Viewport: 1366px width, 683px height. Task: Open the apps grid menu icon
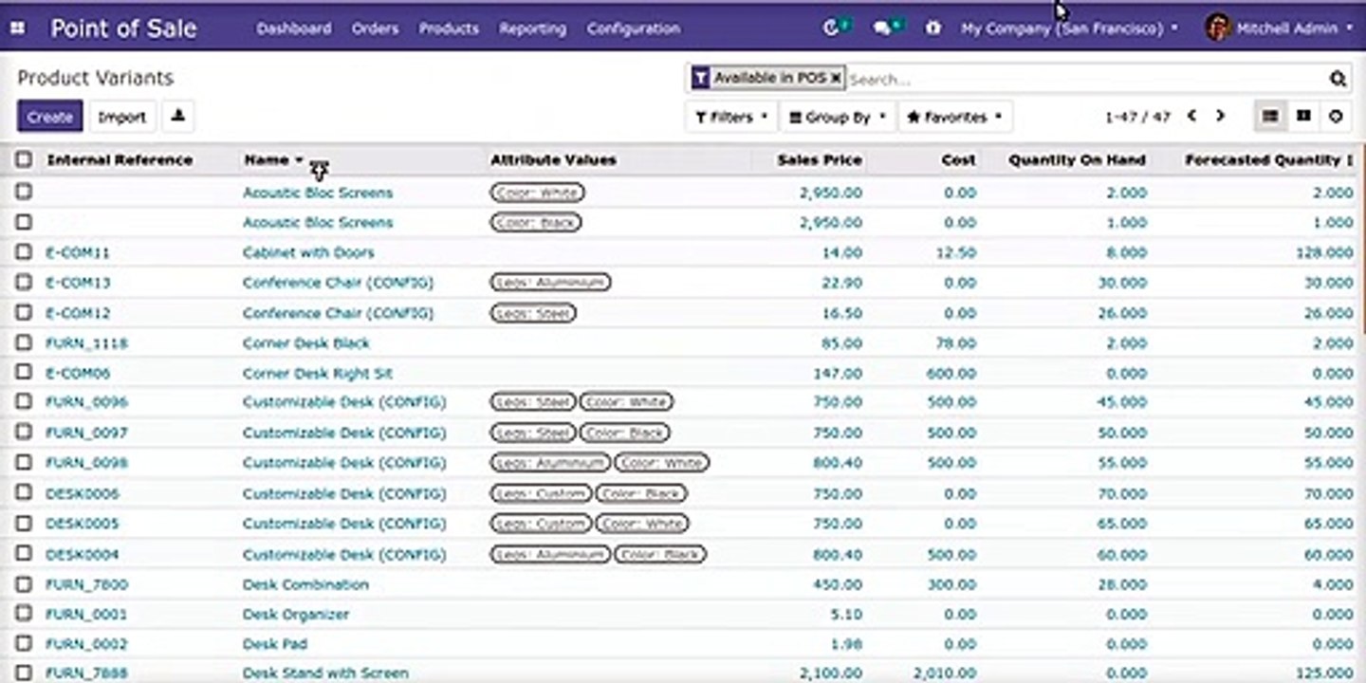(17, 28)
